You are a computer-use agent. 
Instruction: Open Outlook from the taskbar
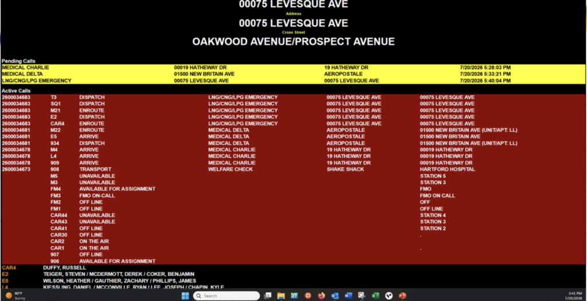[x=335, y=296]
